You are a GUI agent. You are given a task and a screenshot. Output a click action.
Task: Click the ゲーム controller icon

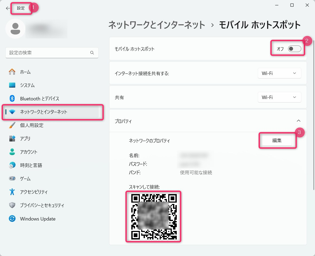click(x=12, y=178)
